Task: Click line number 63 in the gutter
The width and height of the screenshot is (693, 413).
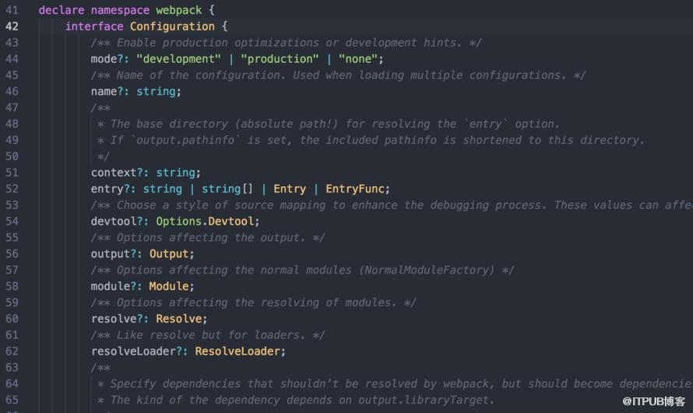Action: tap(12, 368)
